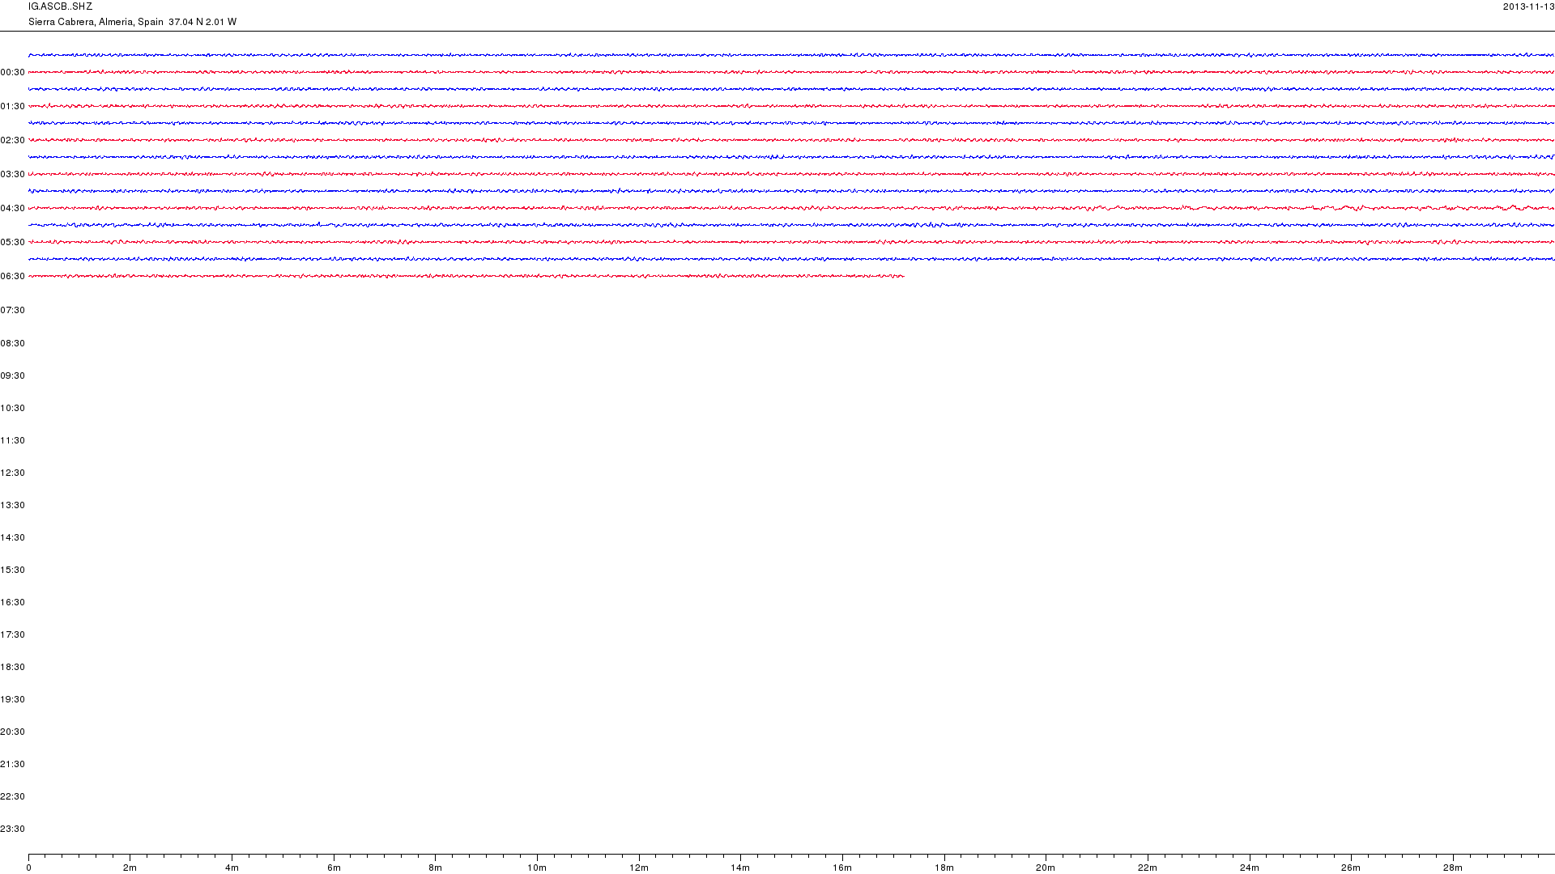Click the 12m axis label
This screenshot has height=874, width=1555.
pyautogui.click(x=639, y=868)
